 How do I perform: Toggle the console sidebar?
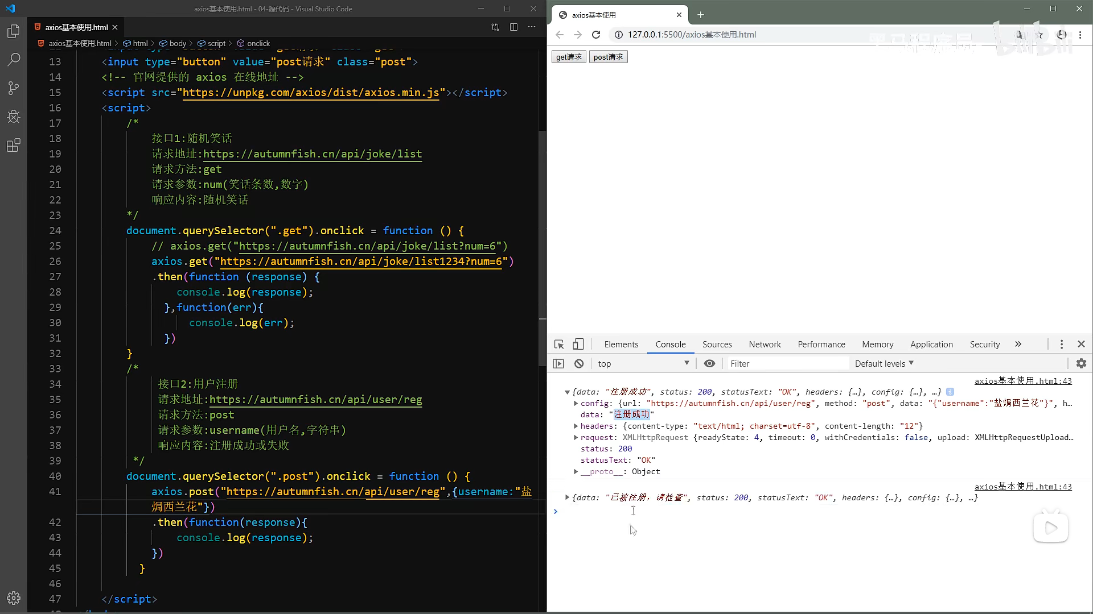coord(558,364)
